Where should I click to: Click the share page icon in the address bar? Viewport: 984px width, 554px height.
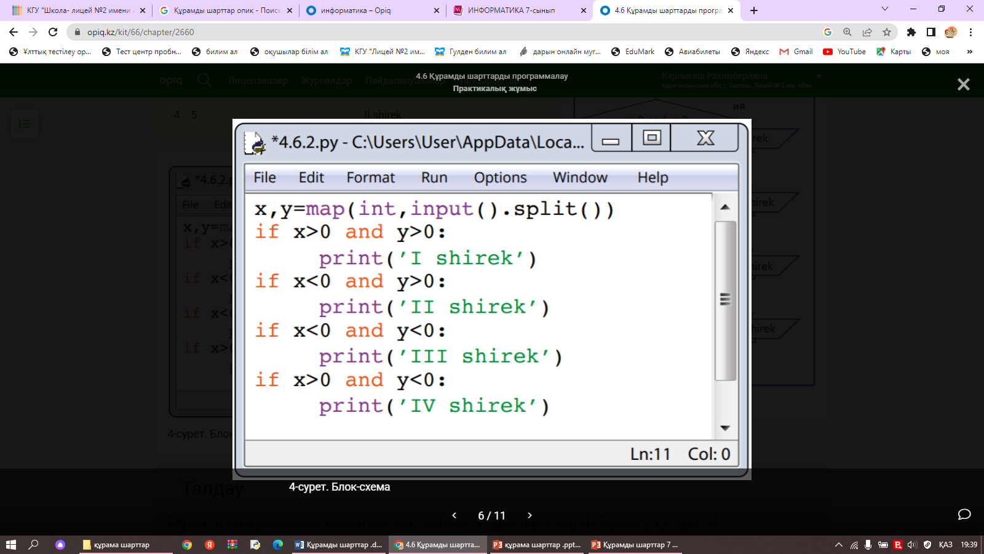[867, 32]
